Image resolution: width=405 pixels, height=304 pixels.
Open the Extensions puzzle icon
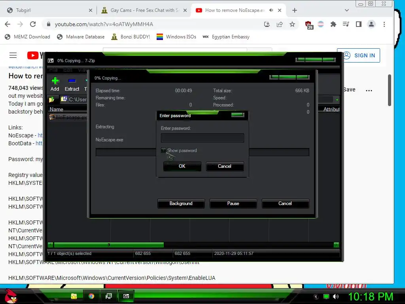[x=333, y=24]
